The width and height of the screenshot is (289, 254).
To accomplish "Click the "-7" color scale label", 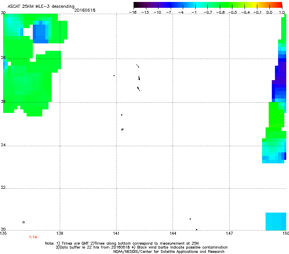I will coord(169,13).
